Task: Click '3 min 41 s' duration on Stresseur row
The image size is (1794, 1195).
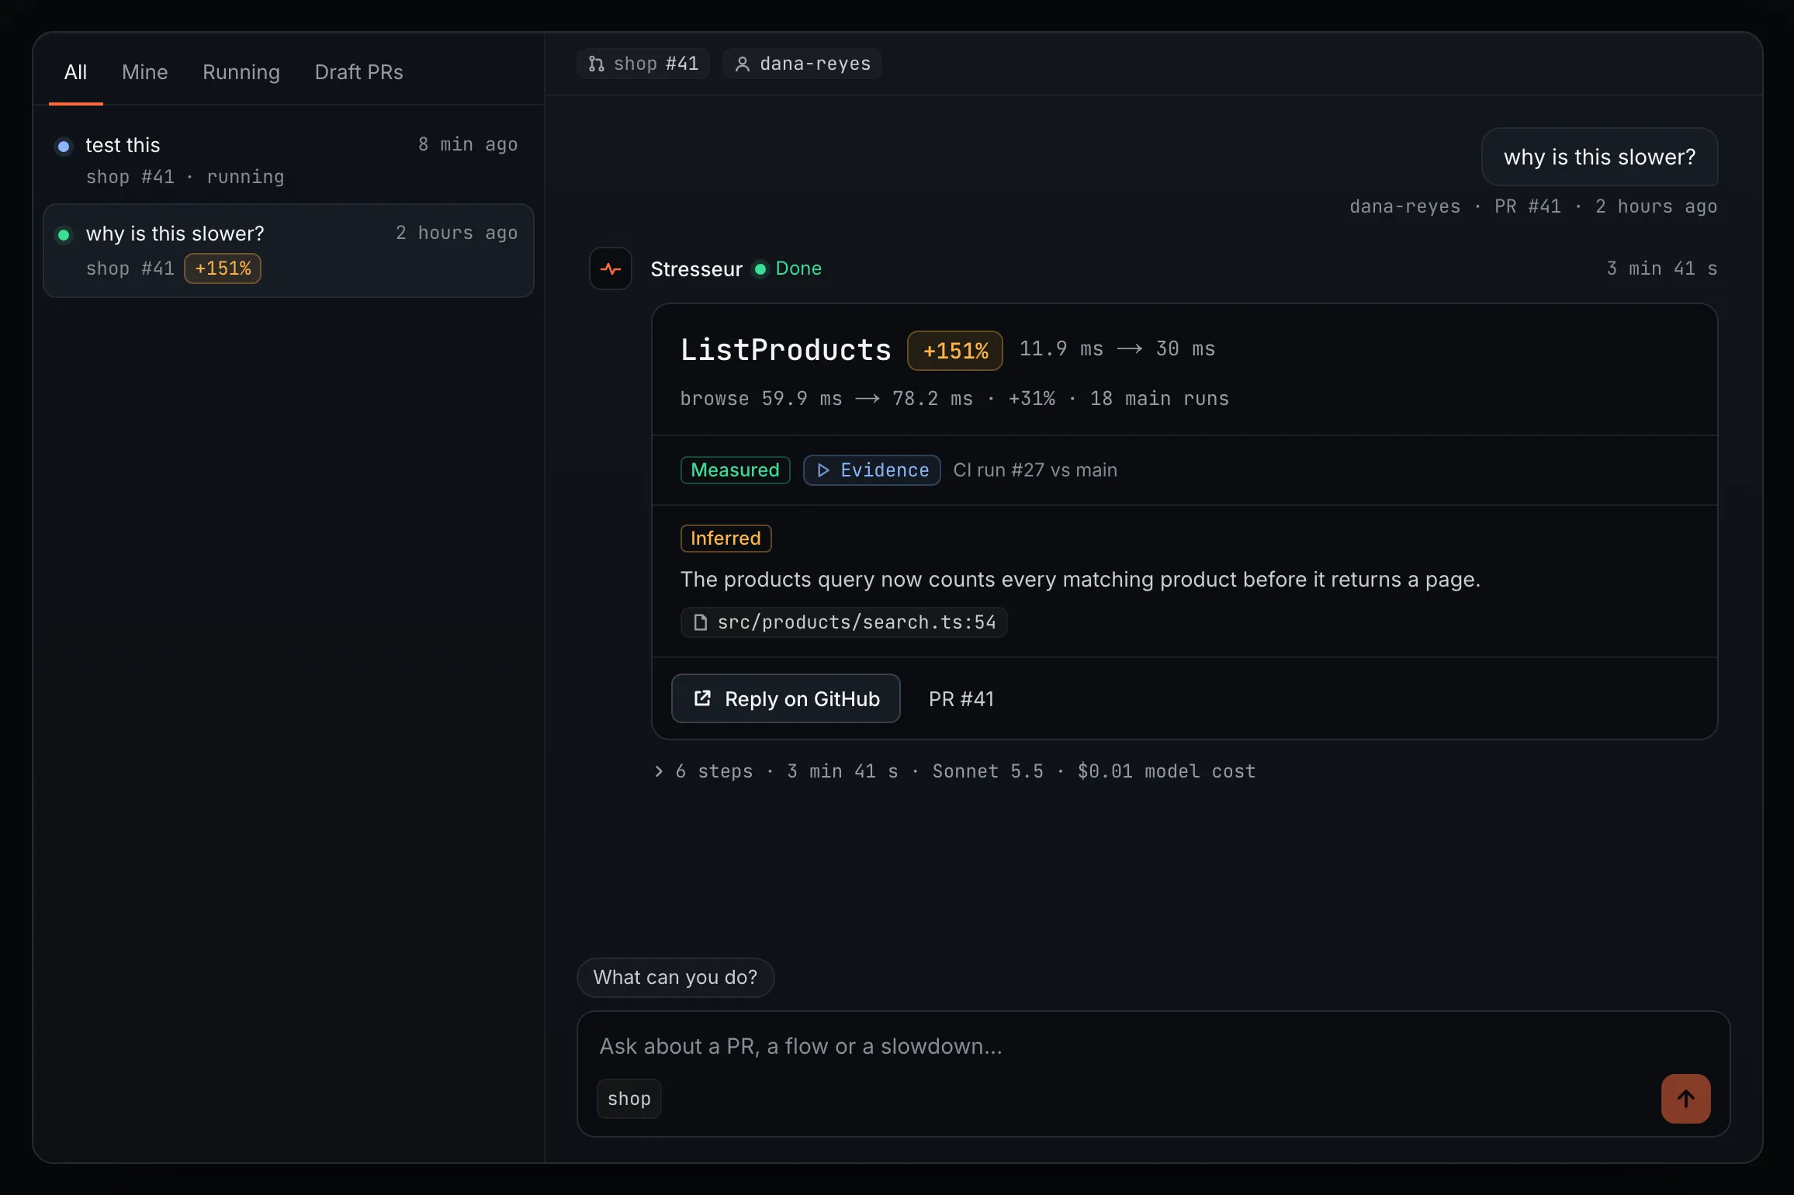Action: coord(1661,268)
